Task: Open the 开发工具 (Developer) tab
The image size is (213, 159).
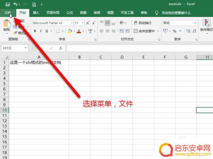Action: (x=127, y=13)
